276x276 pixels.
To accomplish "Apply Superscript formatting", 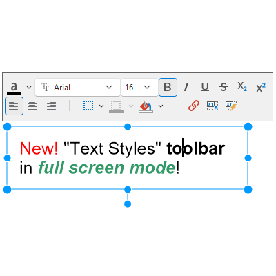I will (261, 88).
